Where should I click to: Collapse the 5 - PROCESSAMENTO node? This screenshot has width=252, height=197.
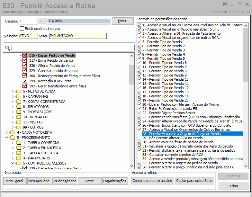coord(6,138)
